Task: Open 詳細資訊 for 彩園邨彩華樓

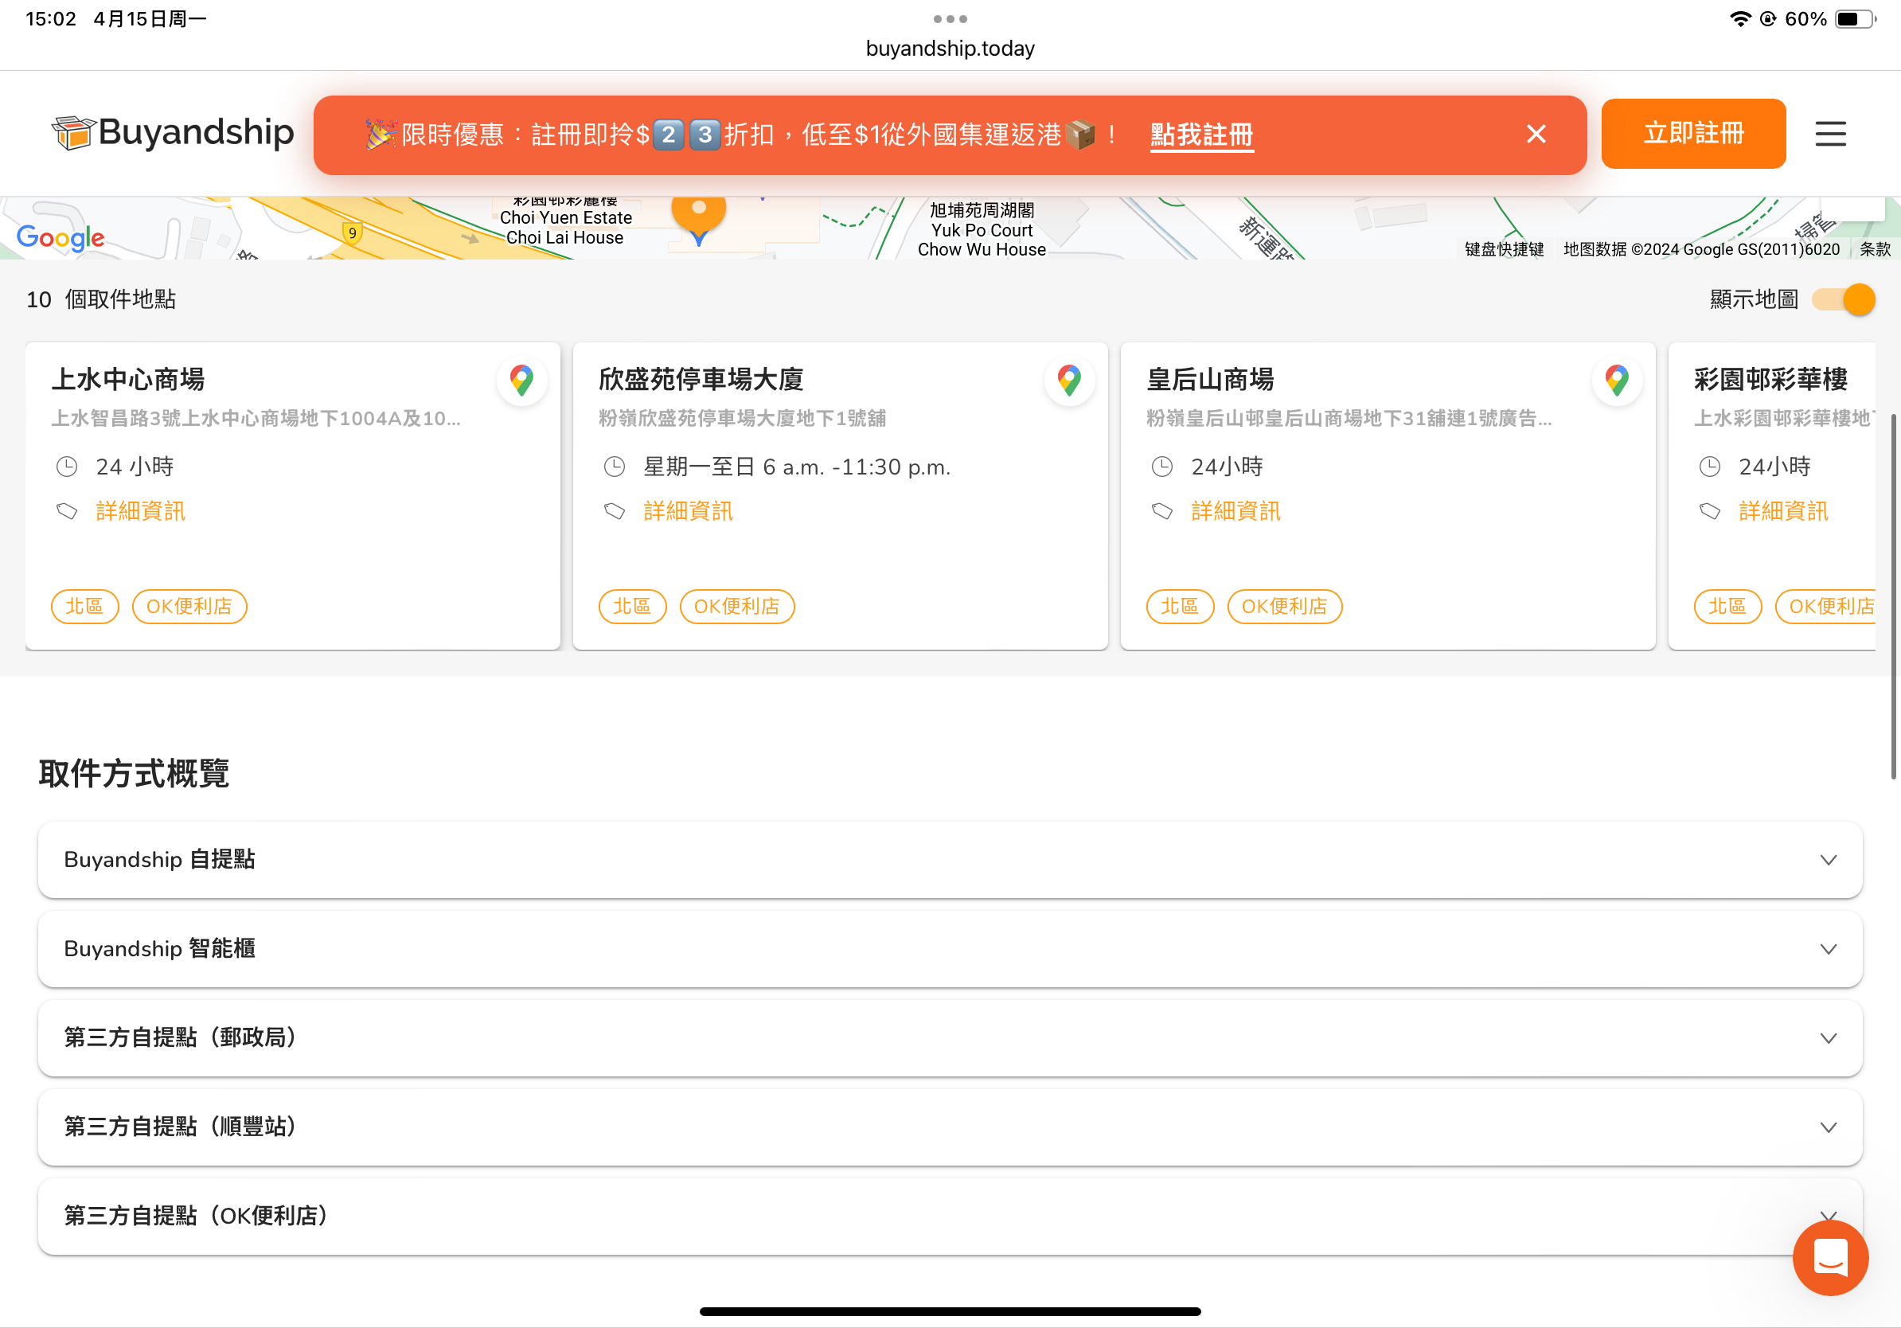Action: (x=1783, y=512)
